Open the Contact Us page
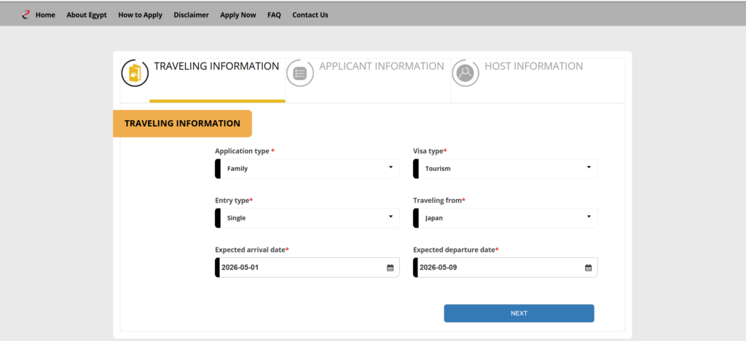Viewport: 746px width, 341px height. pyautogui.click(x=310, y=15)
